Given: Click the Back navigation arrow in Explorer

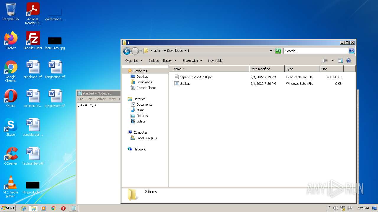Looking at the screenshot, I should tap(127, 51).
